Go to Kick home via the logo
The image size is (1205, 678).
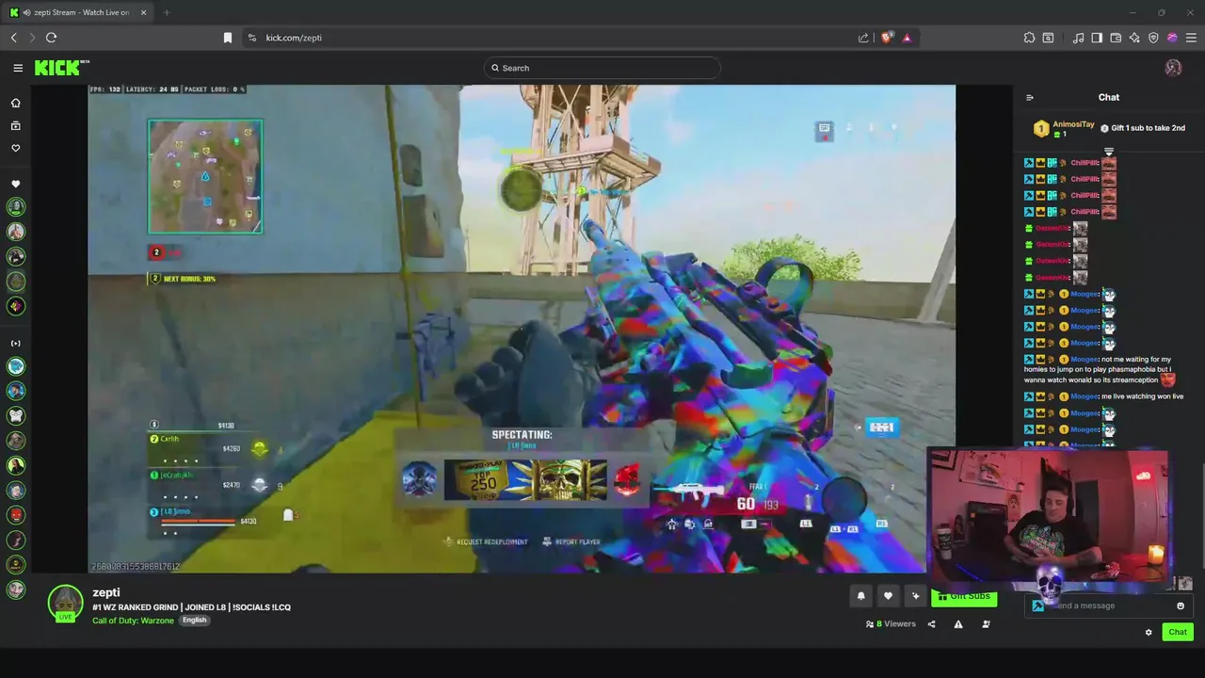pyautogui.click(x=61, y=68)
